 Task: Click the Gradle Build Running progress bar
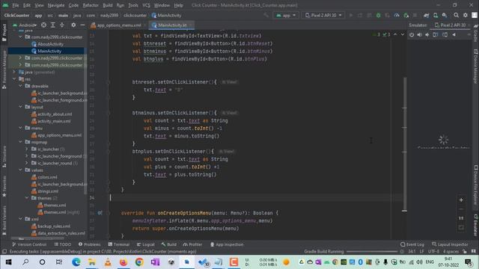pyautogui.click(x=372, y=252)
